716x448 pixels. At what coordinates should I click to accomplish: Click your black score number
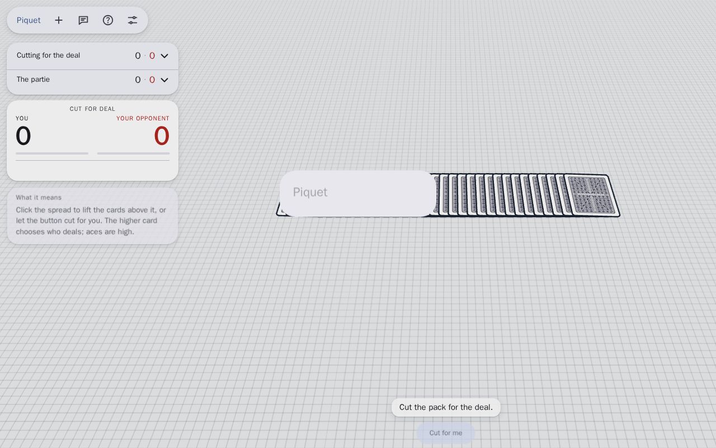23,136
